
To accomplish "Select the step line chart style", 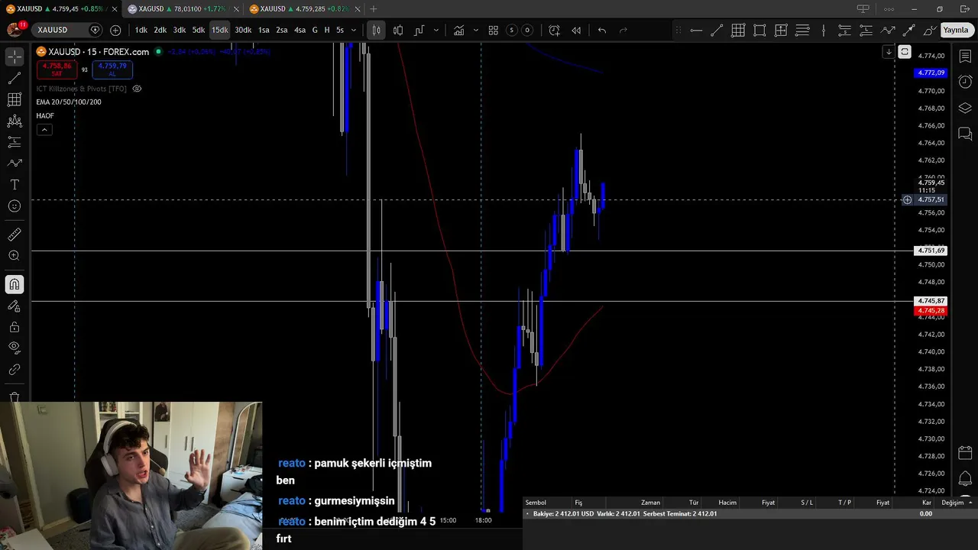I will [419, 30].
